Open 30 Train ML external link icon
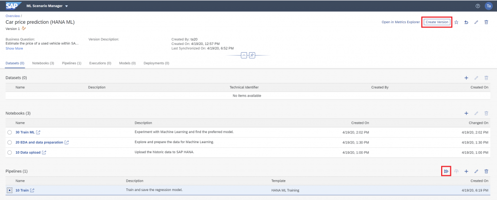The width and height of the screenshot is (497, 200). pyautogui.click(x=38, y=132)
